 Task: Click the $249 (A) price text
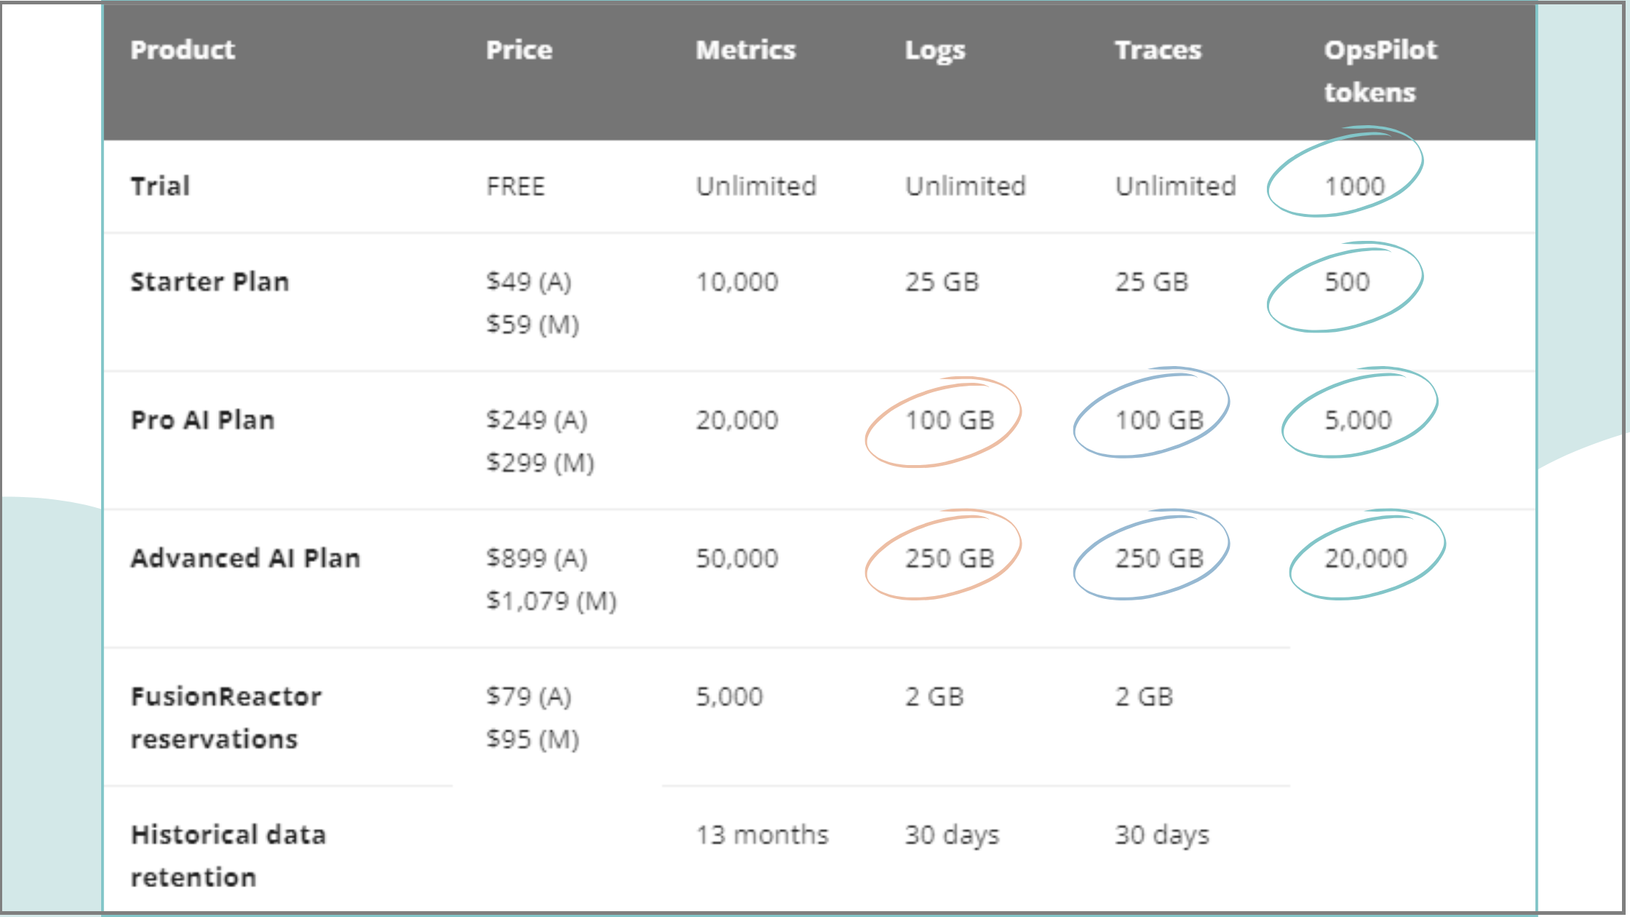tap(536, 420)
